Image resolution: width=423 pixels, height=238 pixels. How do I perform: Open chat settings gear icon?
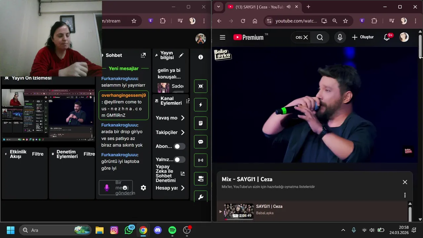point(143,188)
